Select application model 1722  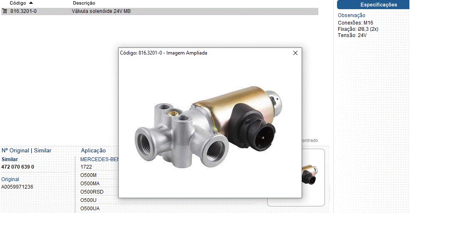point(86,167)
